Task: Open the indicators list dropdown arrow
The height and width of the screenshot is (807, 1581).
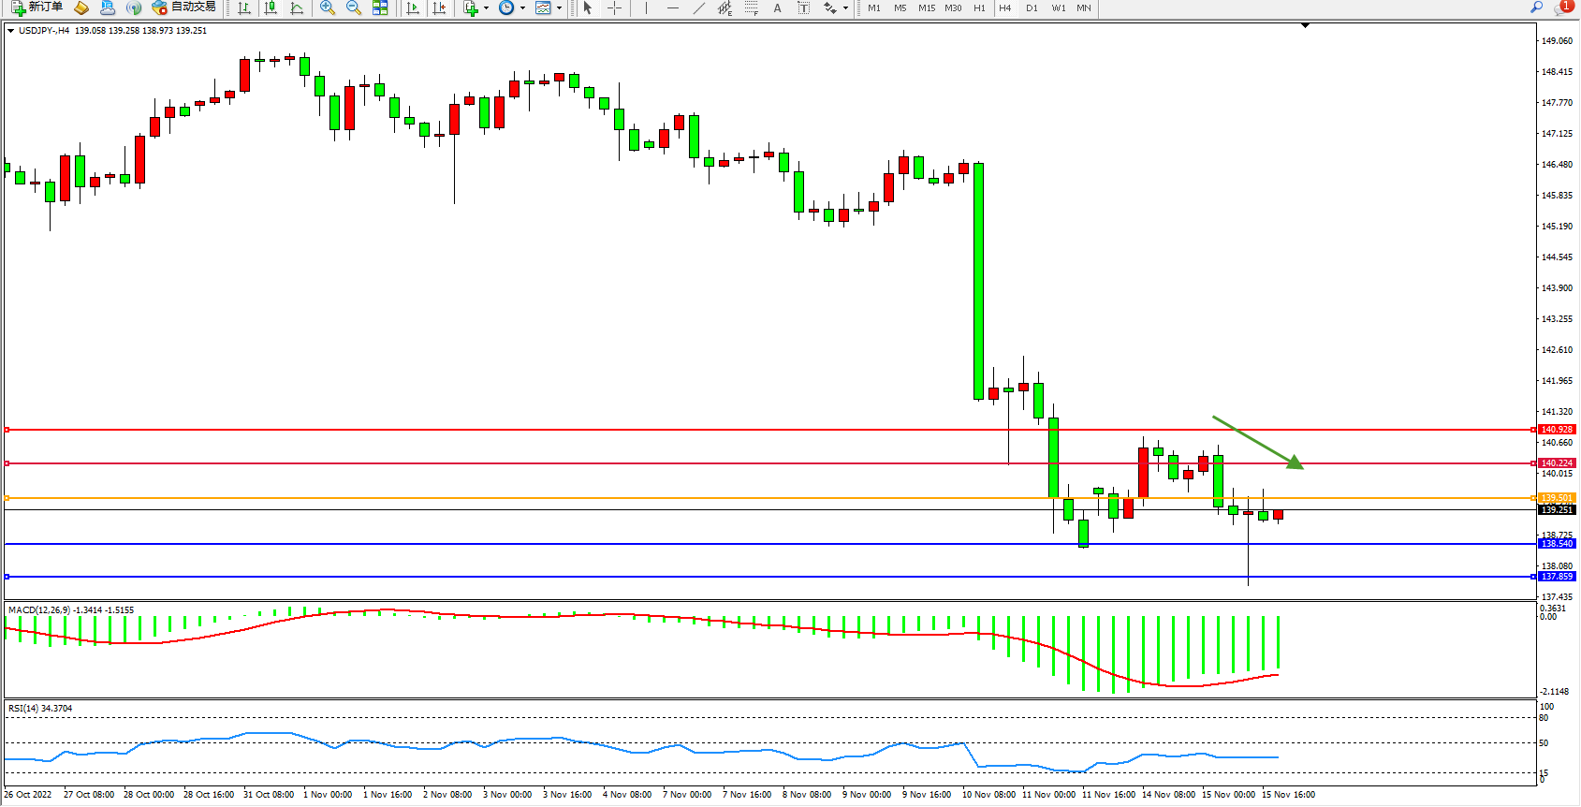Action: (x=486, y=7)
